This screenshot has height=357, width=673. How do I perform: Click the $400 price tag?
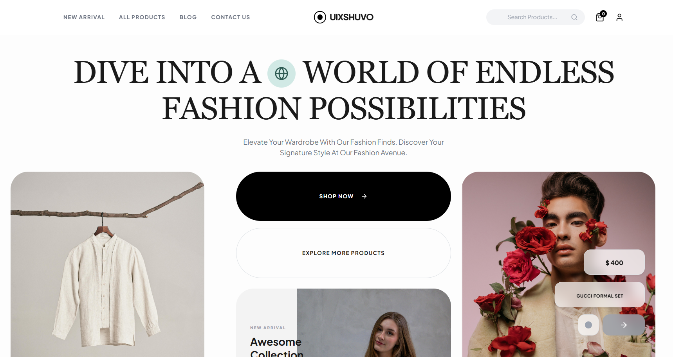(x=614, y=262)
